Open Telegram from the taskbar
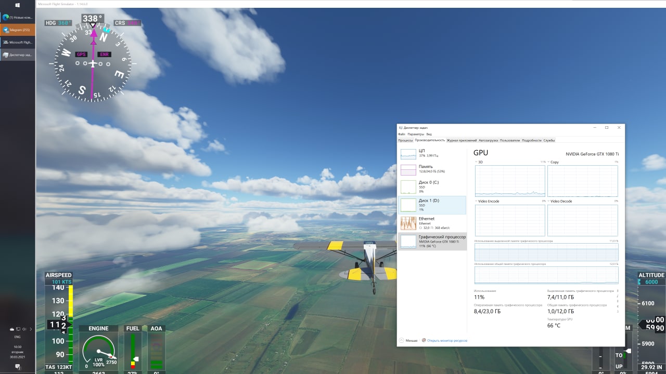Image resolution: width=666 pixels, height=374 pixels. point(18,30)
